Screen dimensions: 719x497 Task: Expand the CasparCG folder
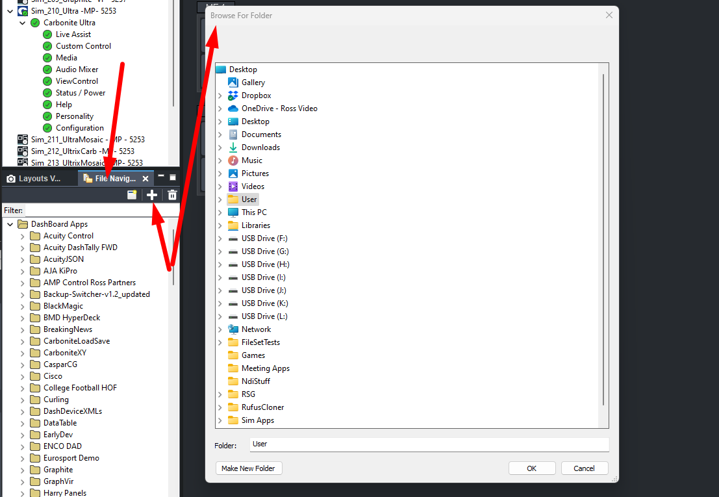tap(23, 365)
